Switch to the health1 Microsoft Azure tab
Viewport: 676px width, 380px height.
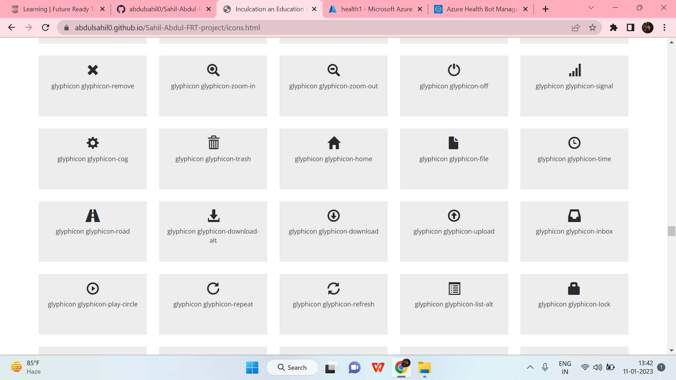(x=374, y=9)
